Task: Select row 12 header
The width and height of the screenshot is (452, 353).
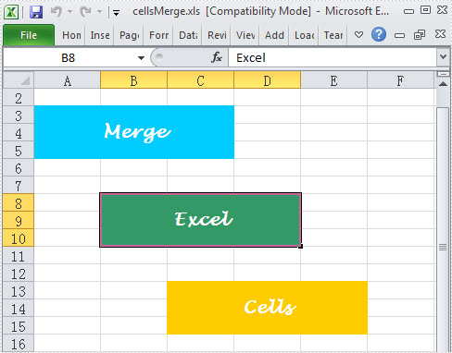Action: click(x=18, y=274)
